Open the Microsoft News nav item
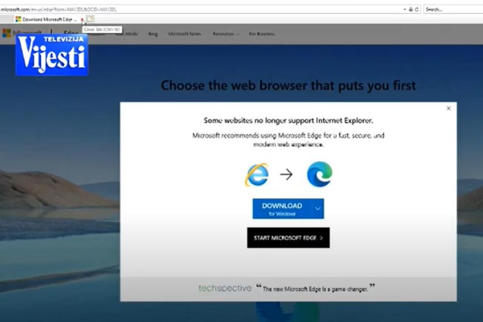 click(185, 34)
